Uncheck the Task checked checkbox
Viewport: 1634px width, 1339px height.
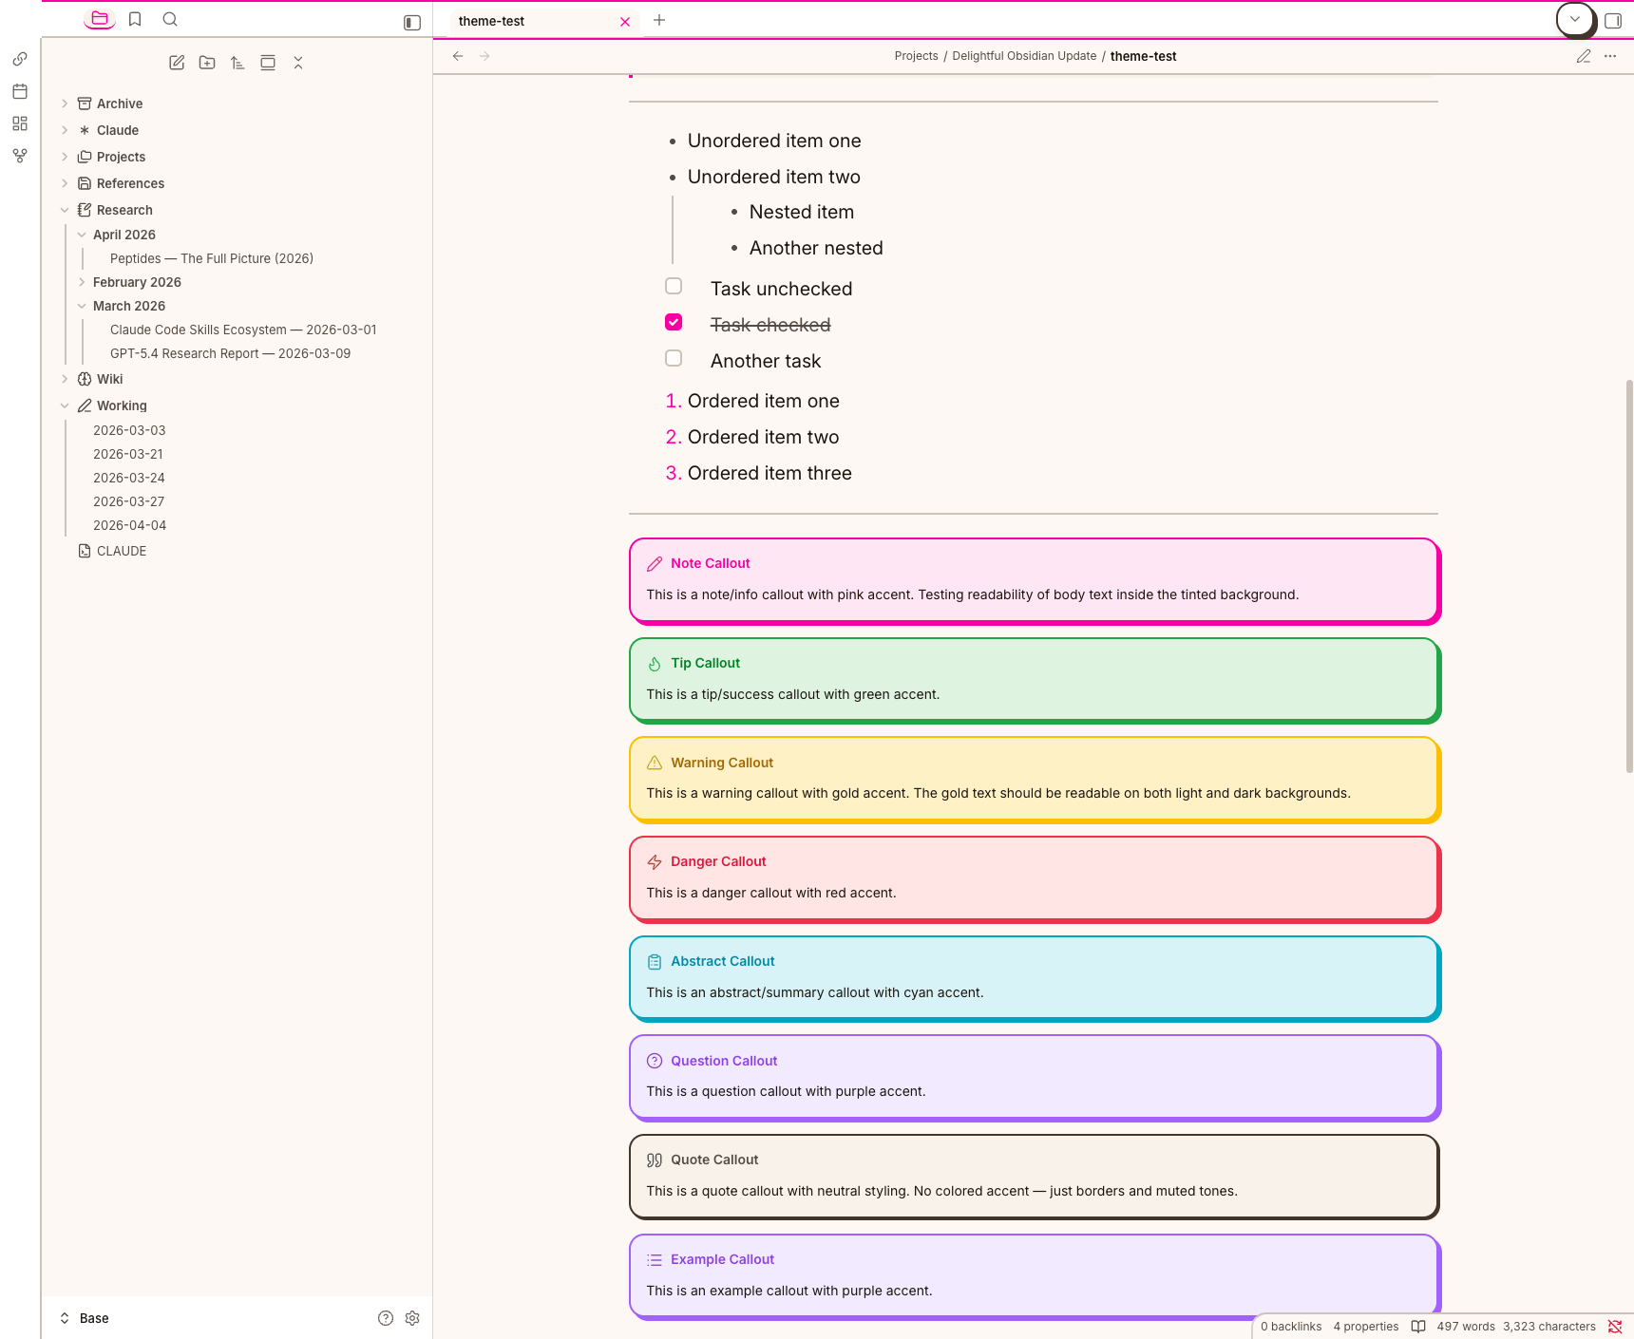674,322
